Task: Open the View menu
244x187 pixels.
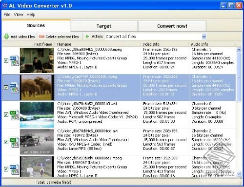Action: tap(19, 15)
